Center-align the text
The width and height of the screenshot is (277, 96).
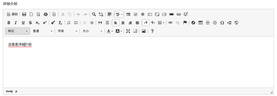[x=123, y=23]
